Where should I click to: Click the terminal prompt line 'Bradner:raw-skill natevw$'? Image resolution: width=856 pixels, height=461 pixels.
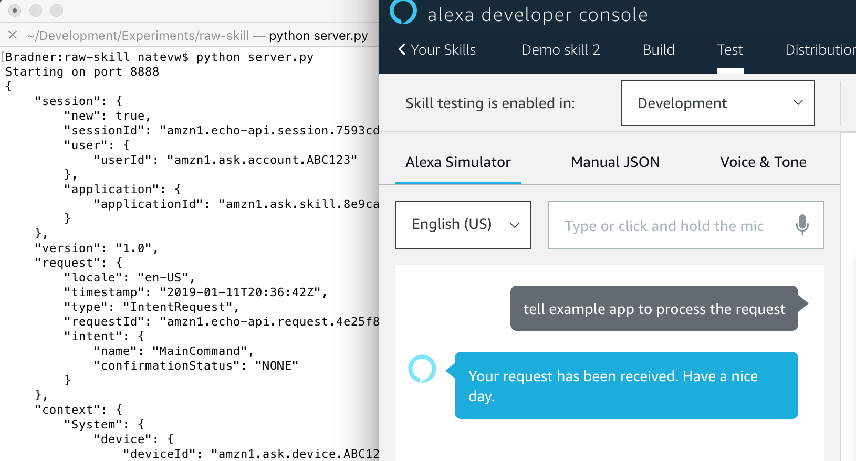(x=97, y=57)
